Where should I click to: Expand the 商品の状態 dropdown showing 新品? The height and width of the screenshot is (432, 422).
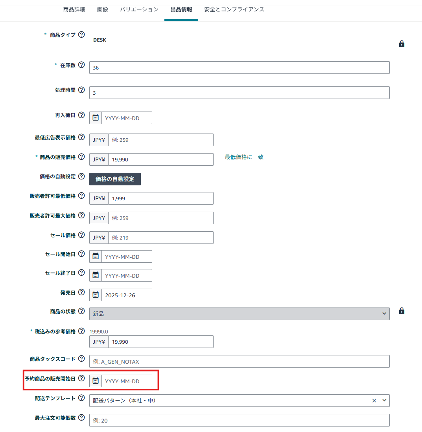[x=239, y=314]
